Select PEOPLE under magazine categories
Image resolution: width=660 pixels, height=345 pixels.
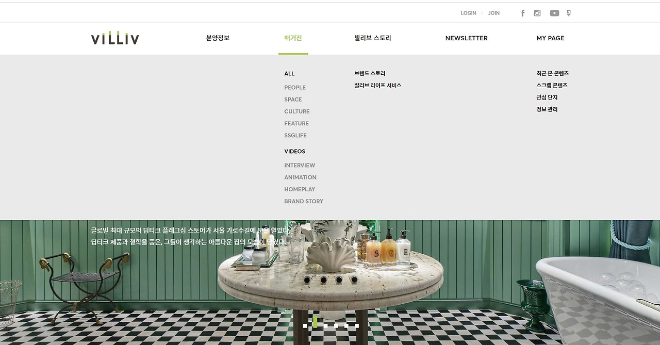(295, 88)
